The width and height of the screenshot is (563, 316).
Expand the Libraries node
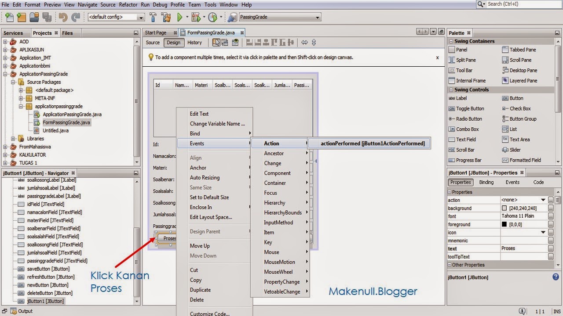tap(13, 139)
